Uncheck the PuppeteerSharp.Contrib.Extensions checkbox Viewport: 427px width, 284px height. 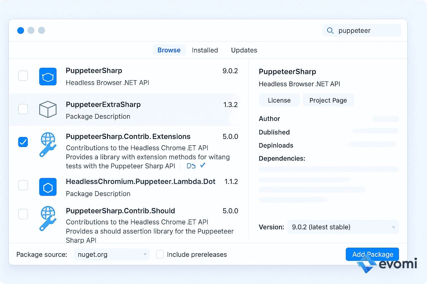pyautogui.click(x=23, y=142)
